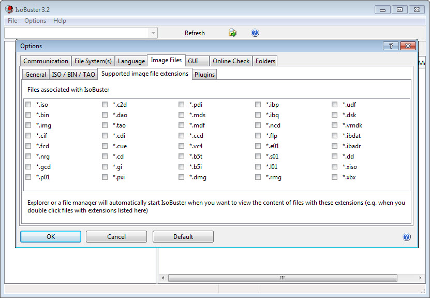Check the *.gi checkbox
Screen dimensions: 430x298
click(105, 167)
